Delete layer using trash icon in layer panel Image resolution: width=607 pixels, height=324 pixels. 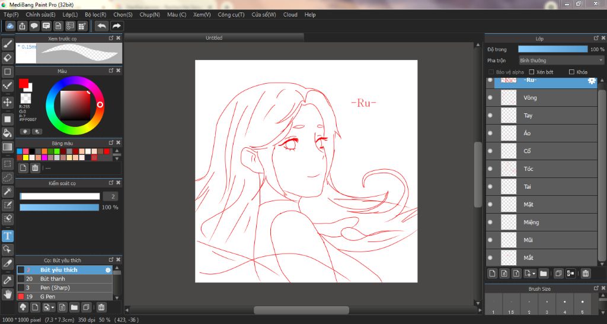(x=586, y=274)
